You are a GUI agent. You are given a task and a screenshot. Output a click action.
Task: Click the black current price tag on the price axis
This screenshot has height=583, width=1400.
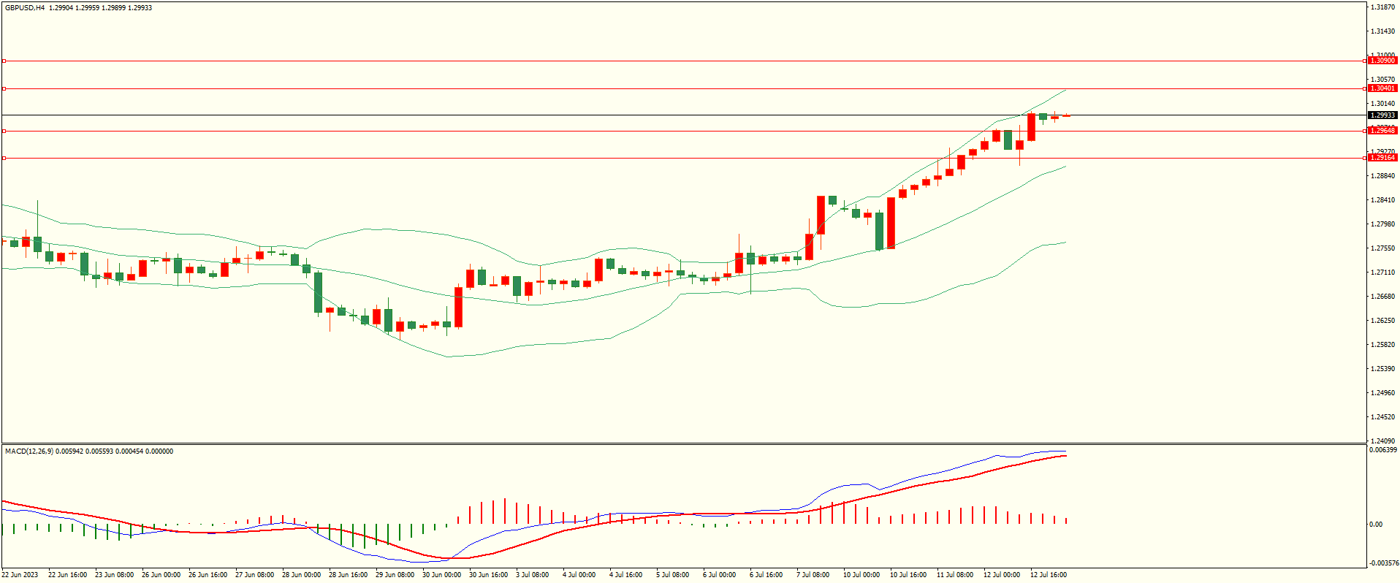coord(1382,115)
